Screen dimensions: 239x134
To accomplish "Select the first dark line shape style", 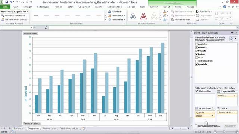I will (36, 16).
